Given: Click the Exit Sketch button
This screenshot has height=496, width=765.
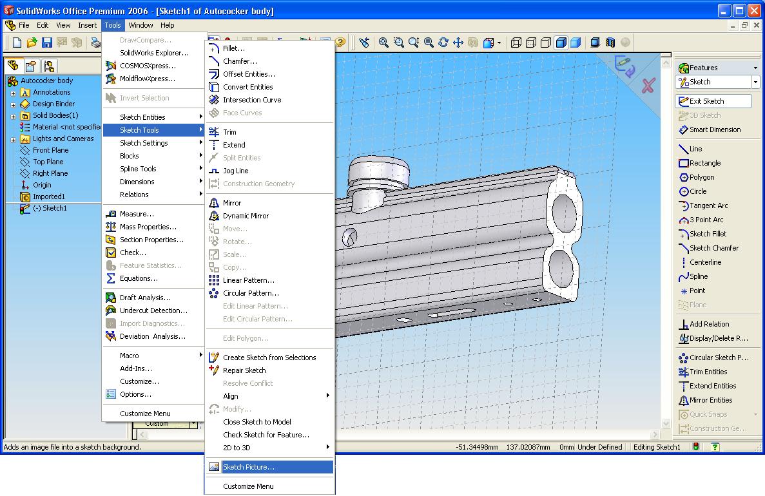Looking at the screenshot, I should point(713,101).
